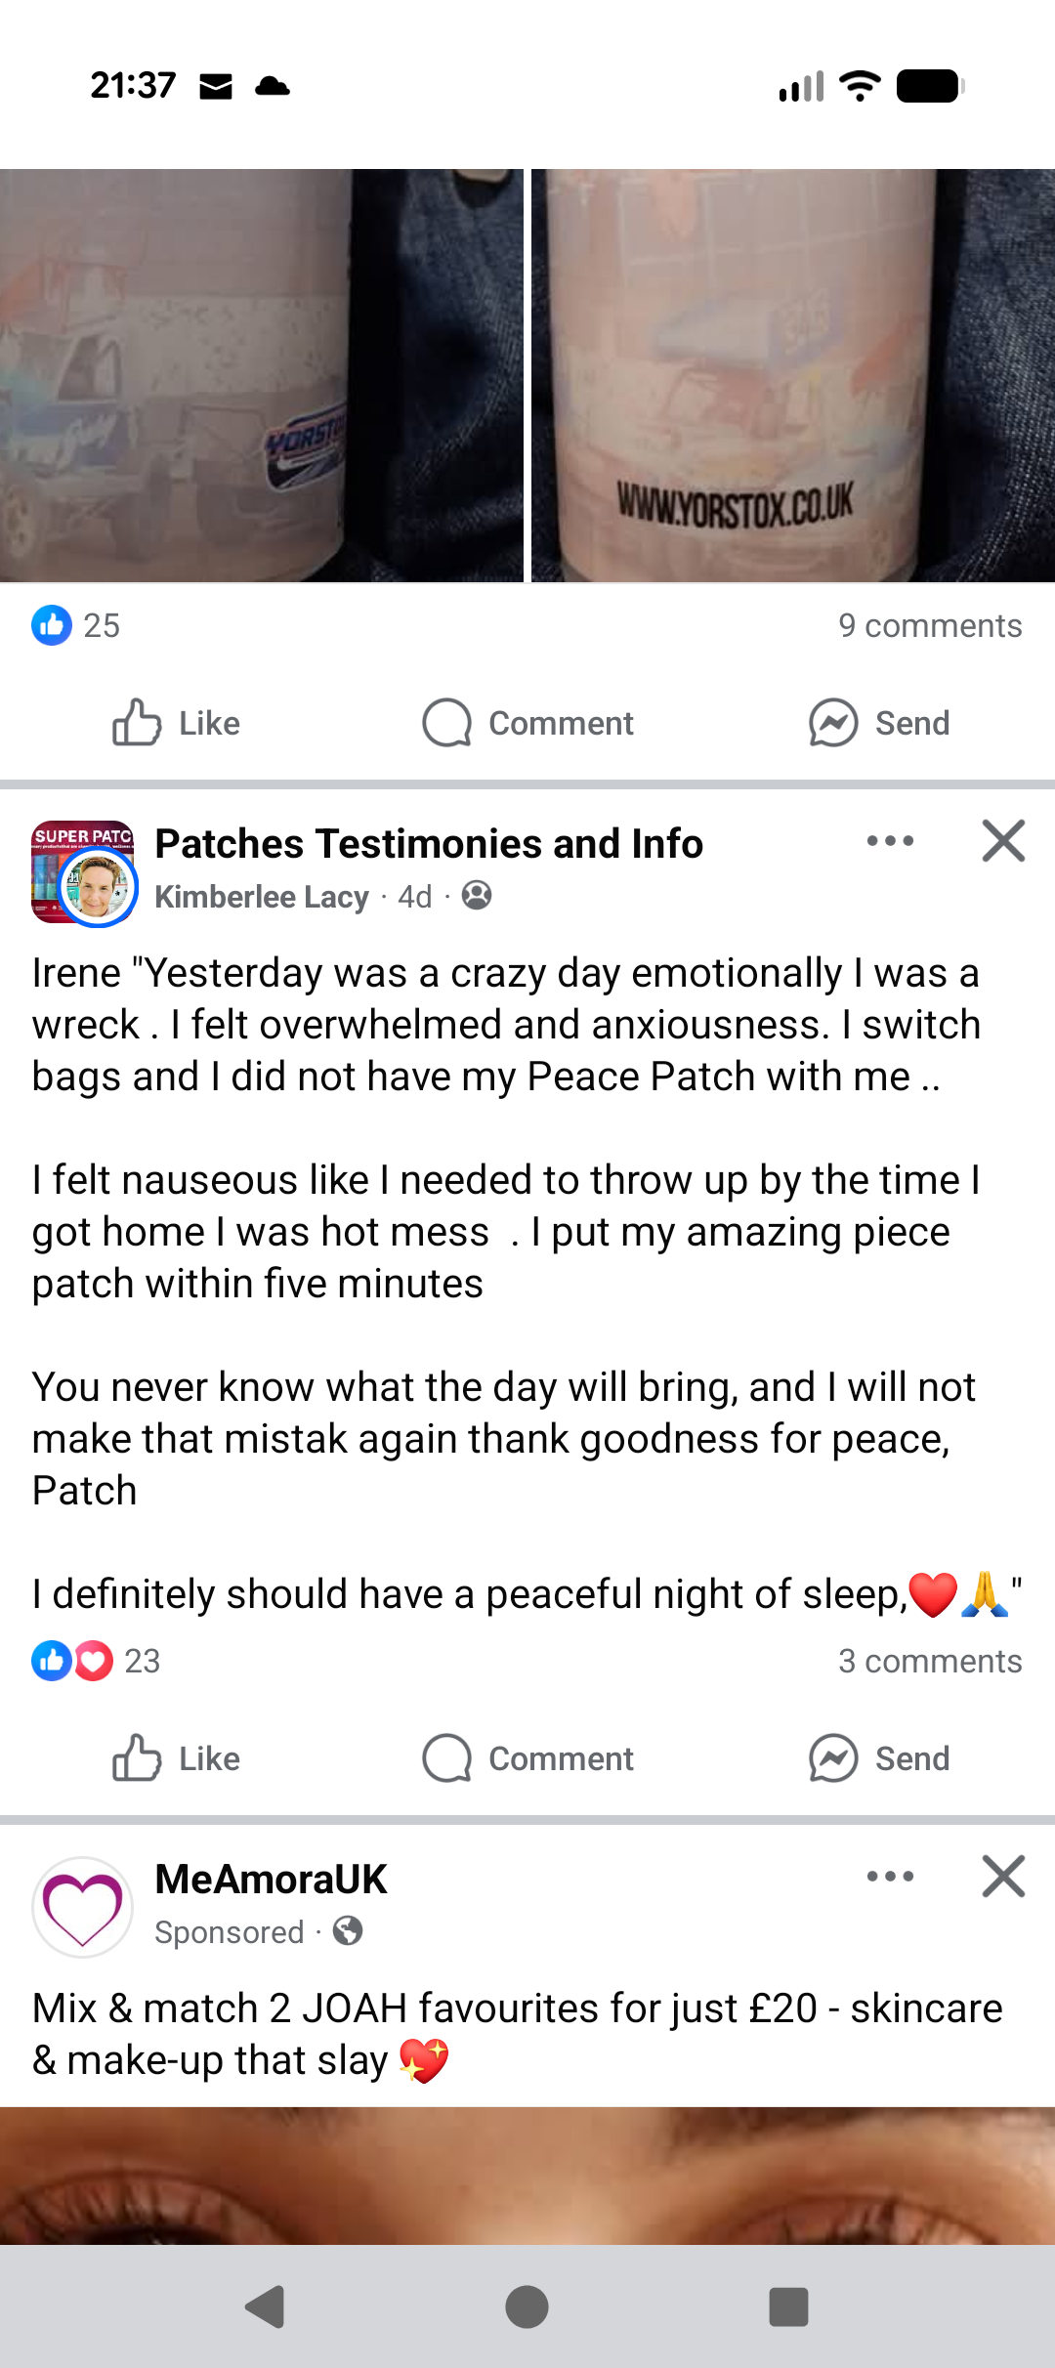
Task: Send the Yorstox mug post via Messenger
Action: [x=879, y=723]
